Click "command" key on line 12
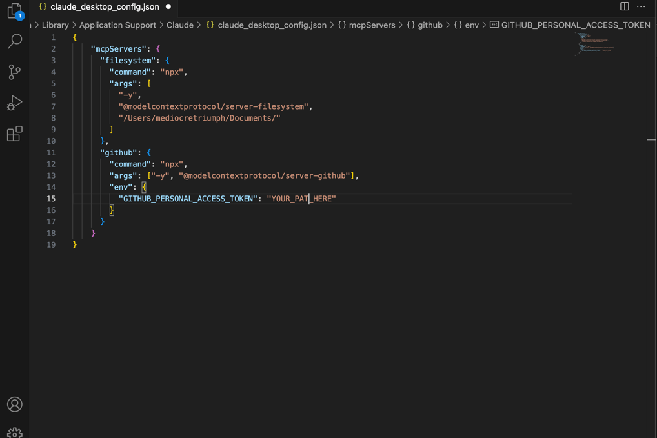Viewport: 657px width, 438px height. tap(130, 164)
